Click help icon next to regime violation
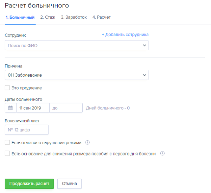 tap(88, 143)
